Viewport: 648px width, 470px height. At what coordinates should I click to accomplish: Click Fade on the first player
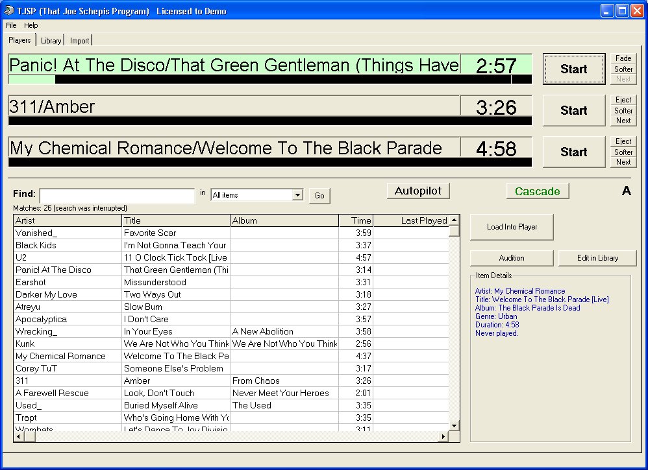[623, 58]
